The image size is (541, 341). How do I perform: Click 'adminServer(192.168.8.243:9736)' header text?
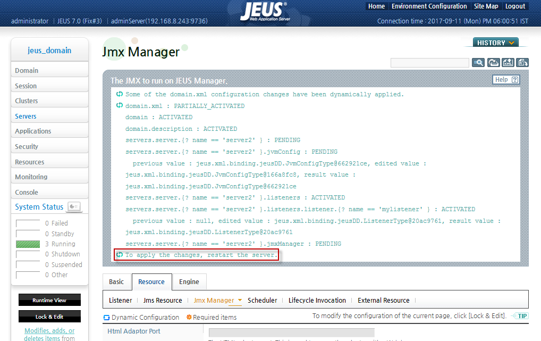pyautogui.click(x=159, y=21)
